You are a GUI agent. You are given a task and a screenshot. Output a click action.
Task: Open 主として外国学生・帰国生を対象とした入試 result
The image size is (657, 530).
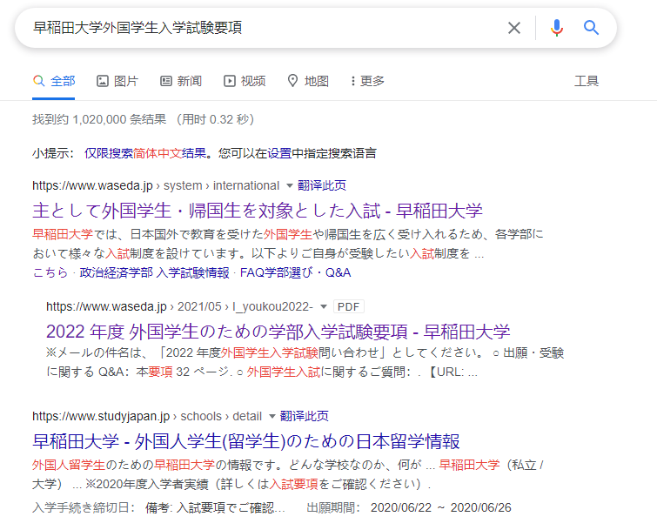click(x=258, y=211)
